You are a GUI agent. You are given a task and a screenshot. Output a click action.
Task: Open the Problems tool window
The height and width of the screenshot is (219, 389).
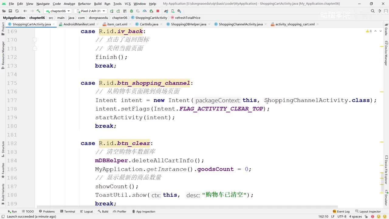[x=46, y=211]
